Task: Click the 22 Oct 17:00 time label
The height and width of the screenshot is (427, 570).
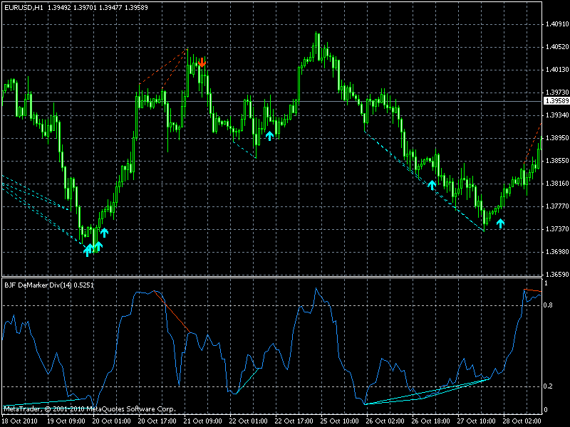Action: [x=294, y=421]
